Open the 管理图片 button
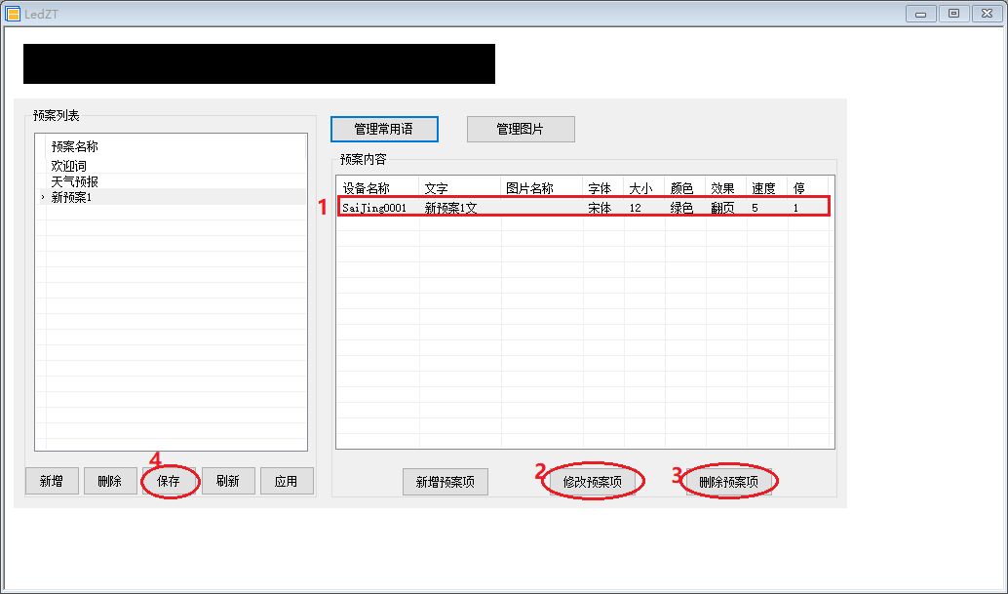1008x594 pixels. click(521, 129)
